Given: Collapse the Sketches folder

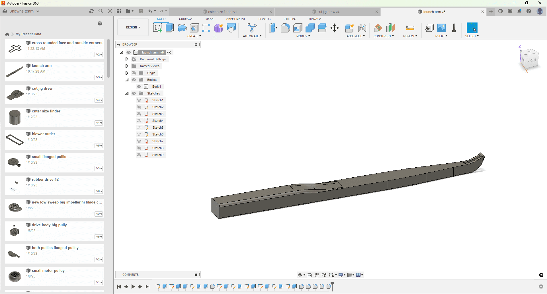Looking at the screenshot, I should pyautogui.click(x=127, y=93).
